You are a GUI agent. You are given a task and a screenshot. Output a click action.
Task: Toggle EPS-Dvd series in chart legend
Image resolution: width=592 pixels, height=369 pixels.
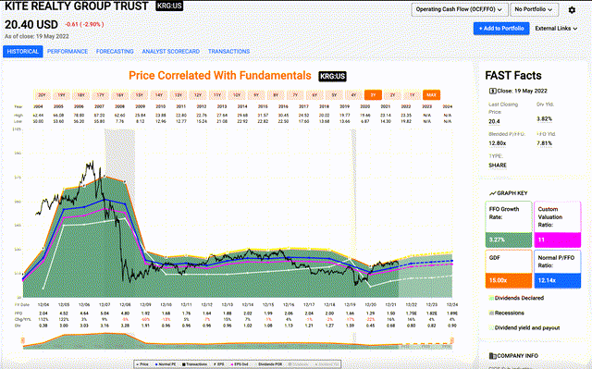tap(240, 364)
